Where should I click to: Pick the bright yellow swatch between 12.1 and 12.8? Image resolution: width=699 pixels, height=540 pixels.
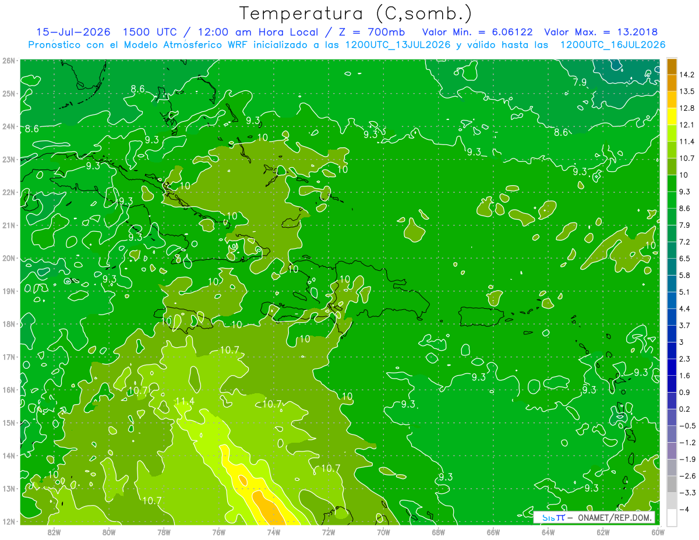pos(672,117)
